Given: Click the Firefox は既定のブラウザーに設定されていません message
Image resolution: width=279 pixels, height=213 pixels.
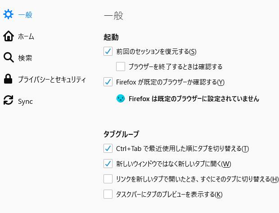Looking at the screenshot, I should (193, 98).
